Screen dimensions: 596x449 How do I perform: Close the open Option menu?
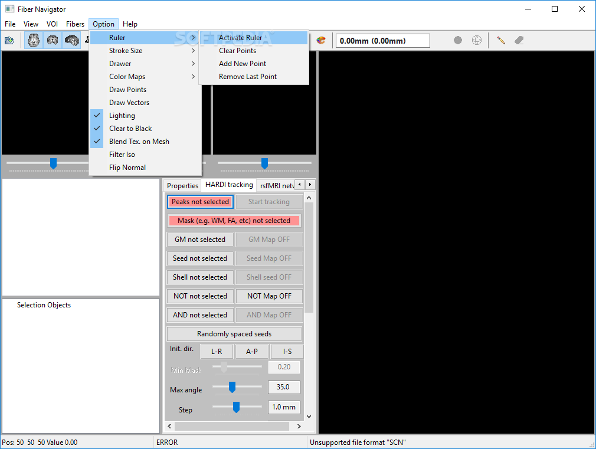coord(103,24)
